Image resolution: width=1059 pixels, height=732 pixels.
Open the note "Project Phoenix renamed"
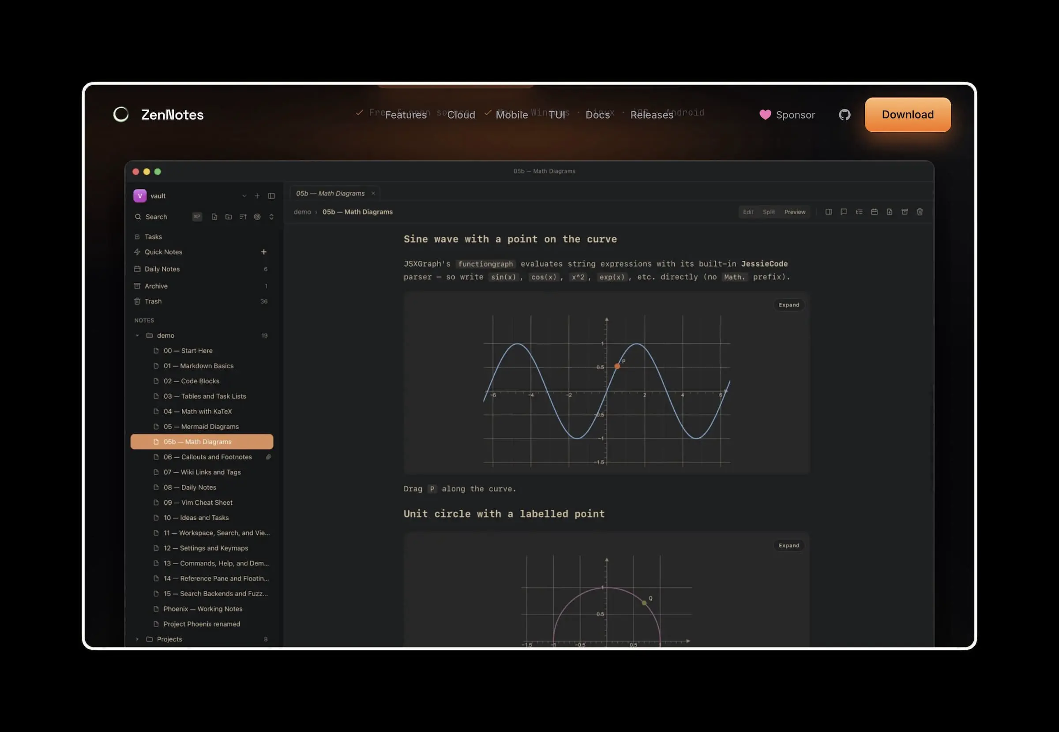[202, 624]
